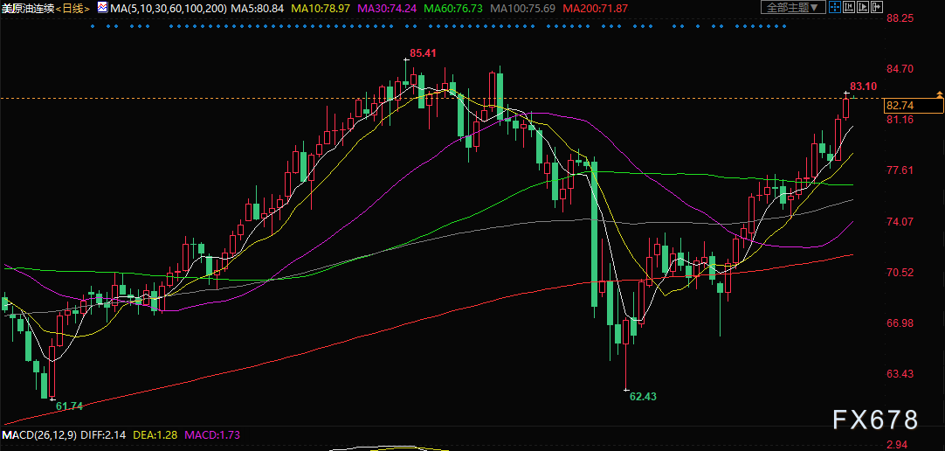Toggle the crosshair cursor tool

pyautogui.click(x=835, y=7)
